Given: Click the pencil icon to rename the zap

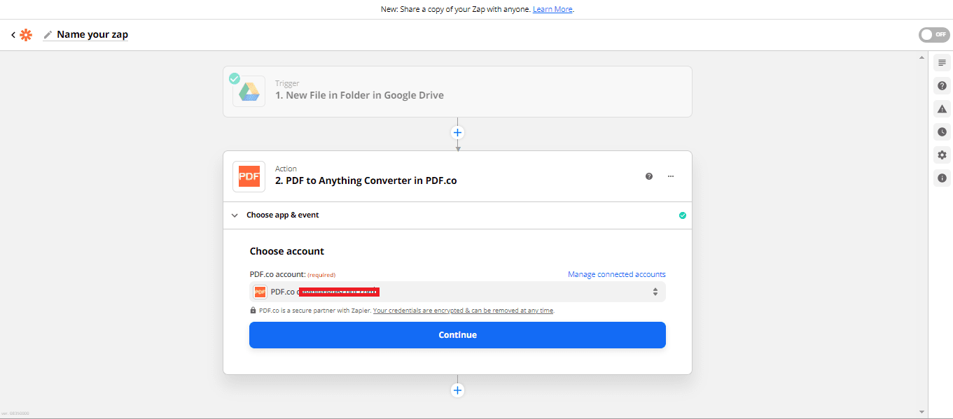Looking at the screenshot, I should 47,34.
